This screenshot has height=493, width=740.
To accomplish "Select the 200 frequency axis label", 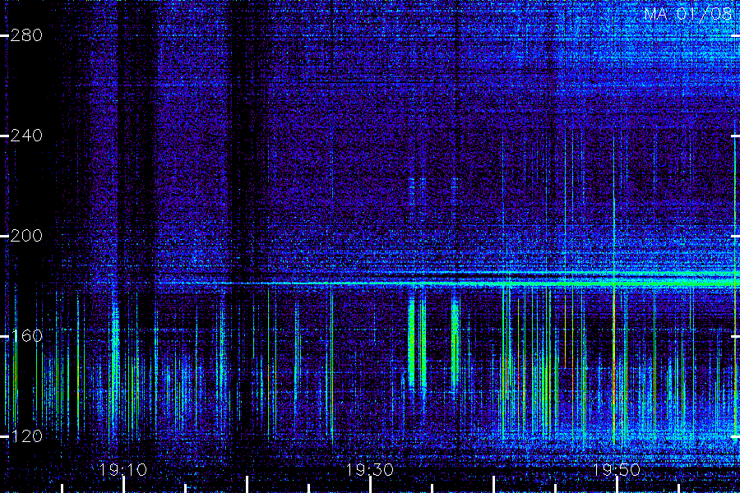I will (26, 236).
